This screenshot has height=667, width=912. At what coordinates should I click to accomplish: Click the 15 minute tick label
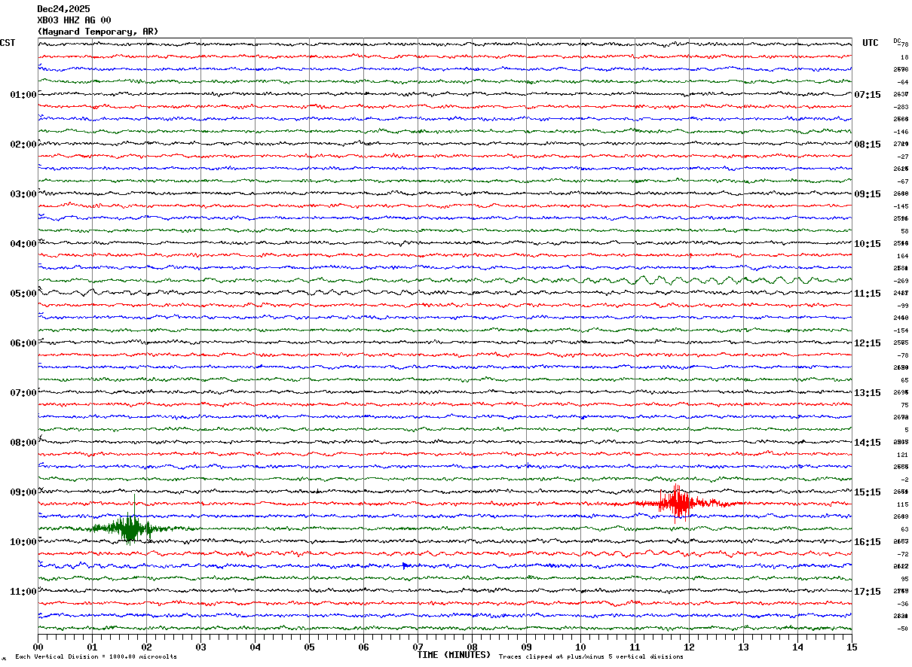coord(851,647)
